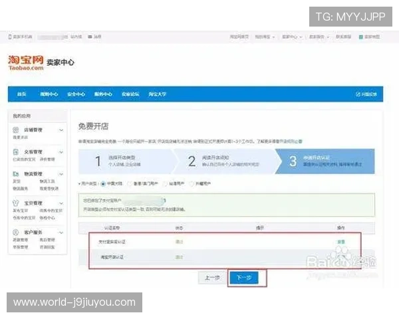Open 物流工具 in sidebar
The height and width of the screenshot is (319, 399).
(x=47, y=181)
